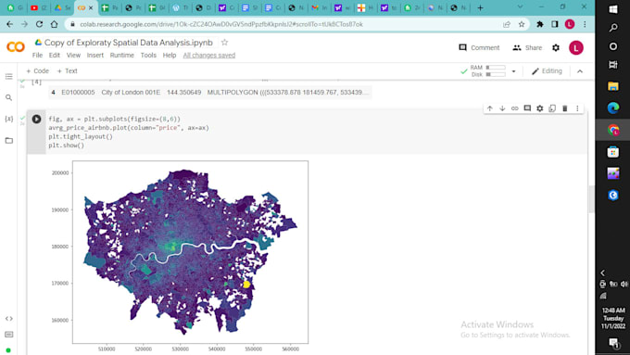Image resolution: width=630 pixels, height=355 pixels.
Task: Copy link to cell icon
Action: pyautogui.click(x=515, y=108)
